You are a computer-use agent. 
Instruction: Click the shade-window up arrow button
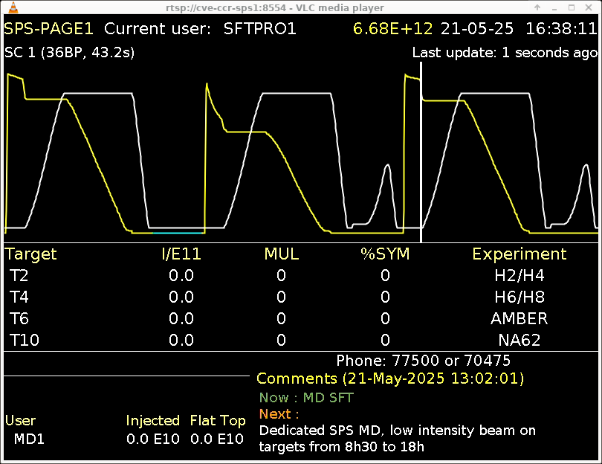[x=537, y=7]
